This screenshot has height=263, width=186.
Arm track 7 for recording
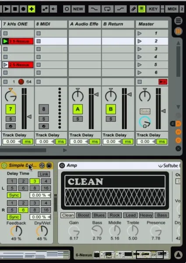11,126
